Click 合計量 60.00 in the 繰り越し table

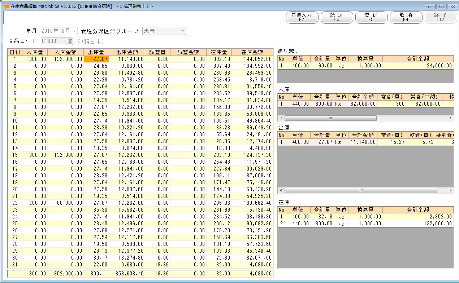pos(322,66)
